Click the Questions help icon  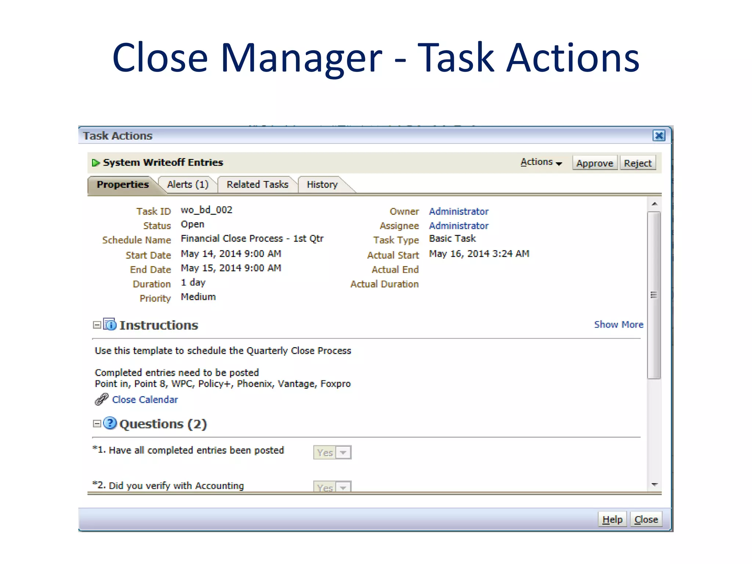pos(110,423)
